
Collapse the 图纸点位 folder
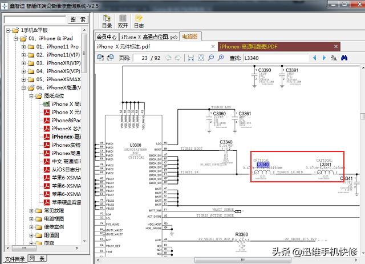[31, 96]
